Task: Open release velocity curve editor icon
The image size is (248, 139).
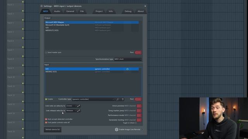Action: click(79, 111)
